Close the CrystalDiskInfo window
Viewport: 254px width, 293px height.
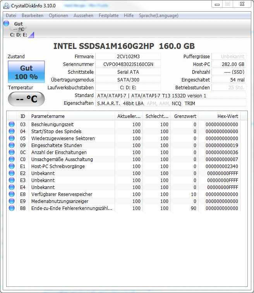click(242, 4)
